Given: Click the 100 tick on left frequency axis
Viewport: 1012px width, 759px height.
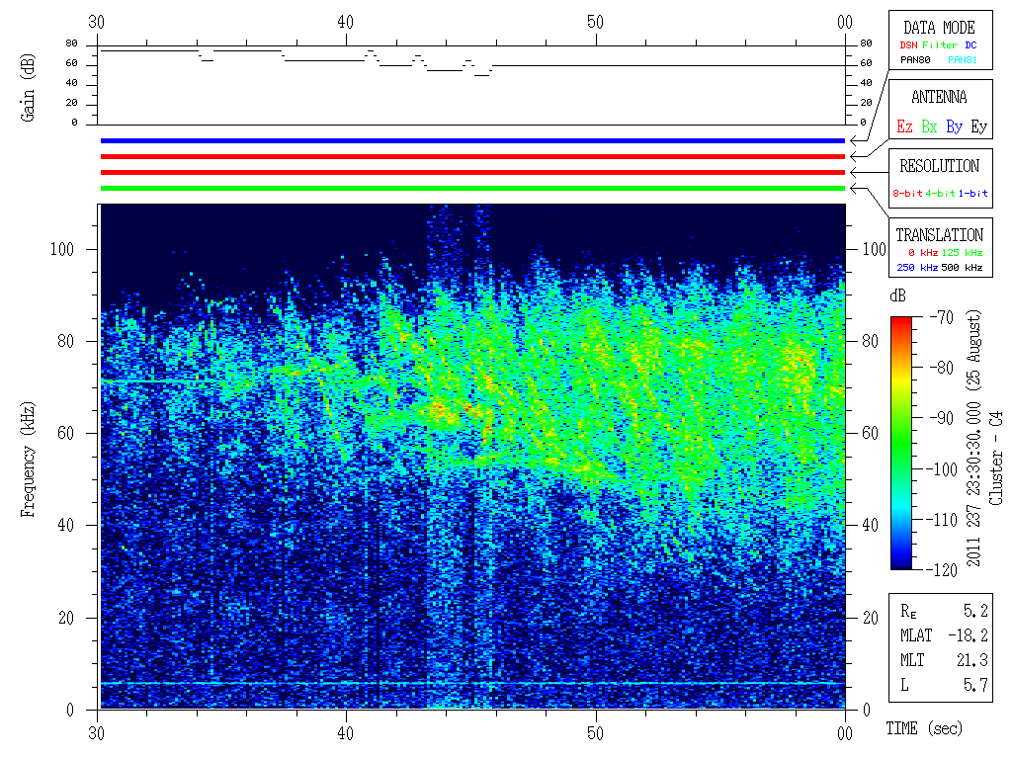Looking at the screenshot, I should (x=62, y=249).
